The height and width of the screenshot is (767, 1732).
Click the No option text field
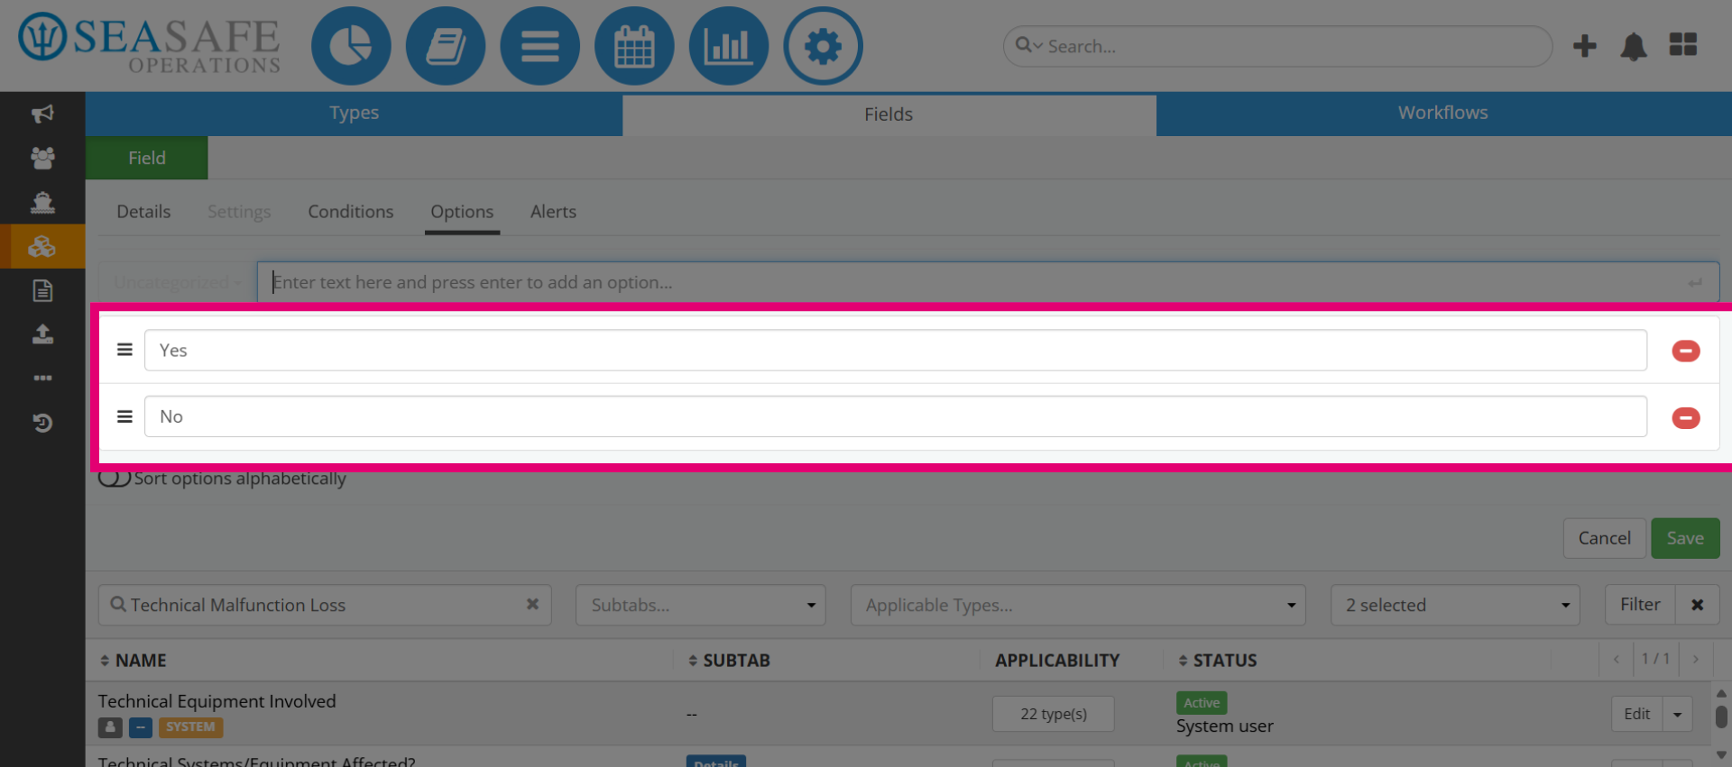(x=896, y=416)
